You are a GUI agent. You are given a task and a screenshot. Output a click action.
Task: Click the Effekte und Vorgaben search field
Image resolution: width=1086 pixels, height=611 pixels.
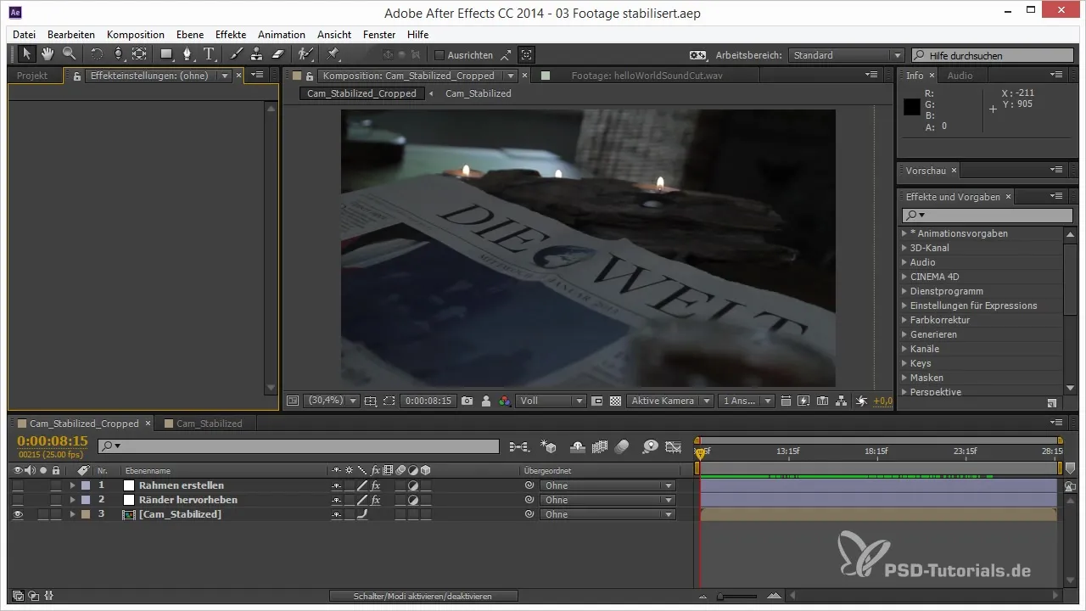coord(986,216)
